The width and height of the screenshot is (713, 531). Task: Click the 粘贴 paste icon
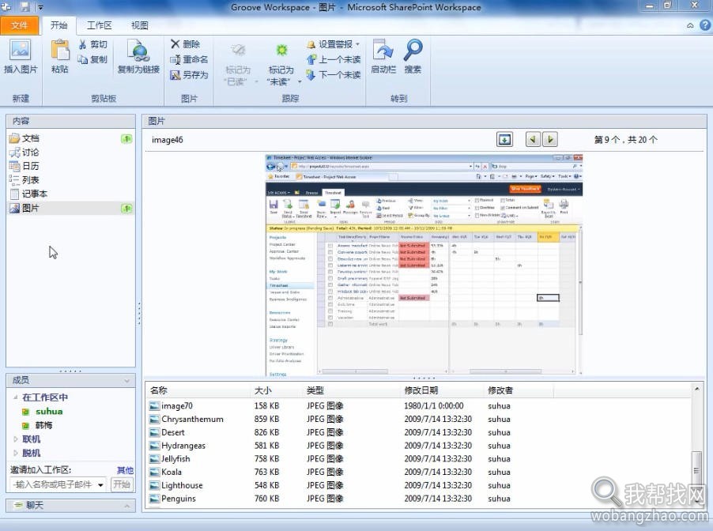(x=60, y=50)
